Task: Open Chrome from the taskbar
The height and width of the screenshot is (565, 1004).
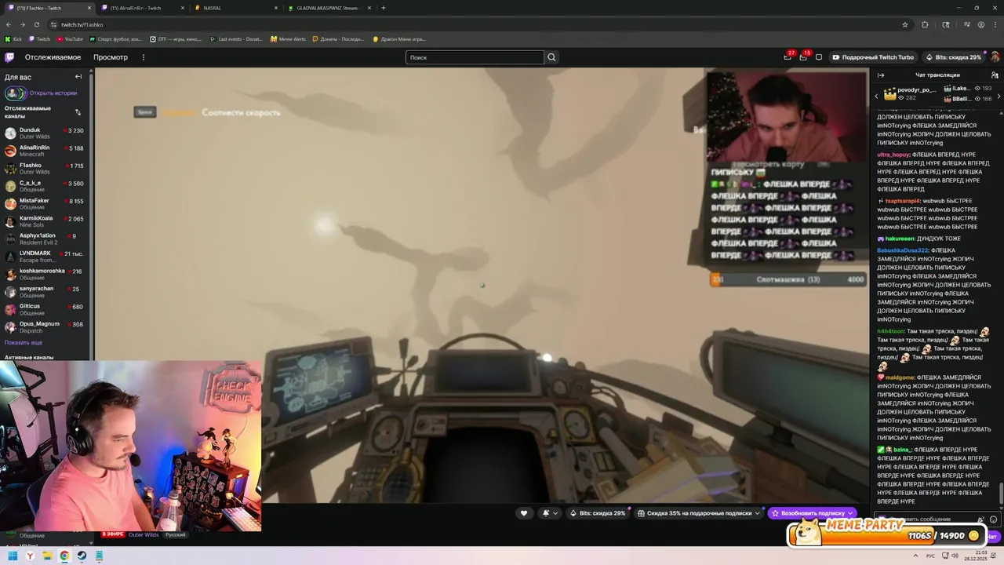Action: click(64, 556)
